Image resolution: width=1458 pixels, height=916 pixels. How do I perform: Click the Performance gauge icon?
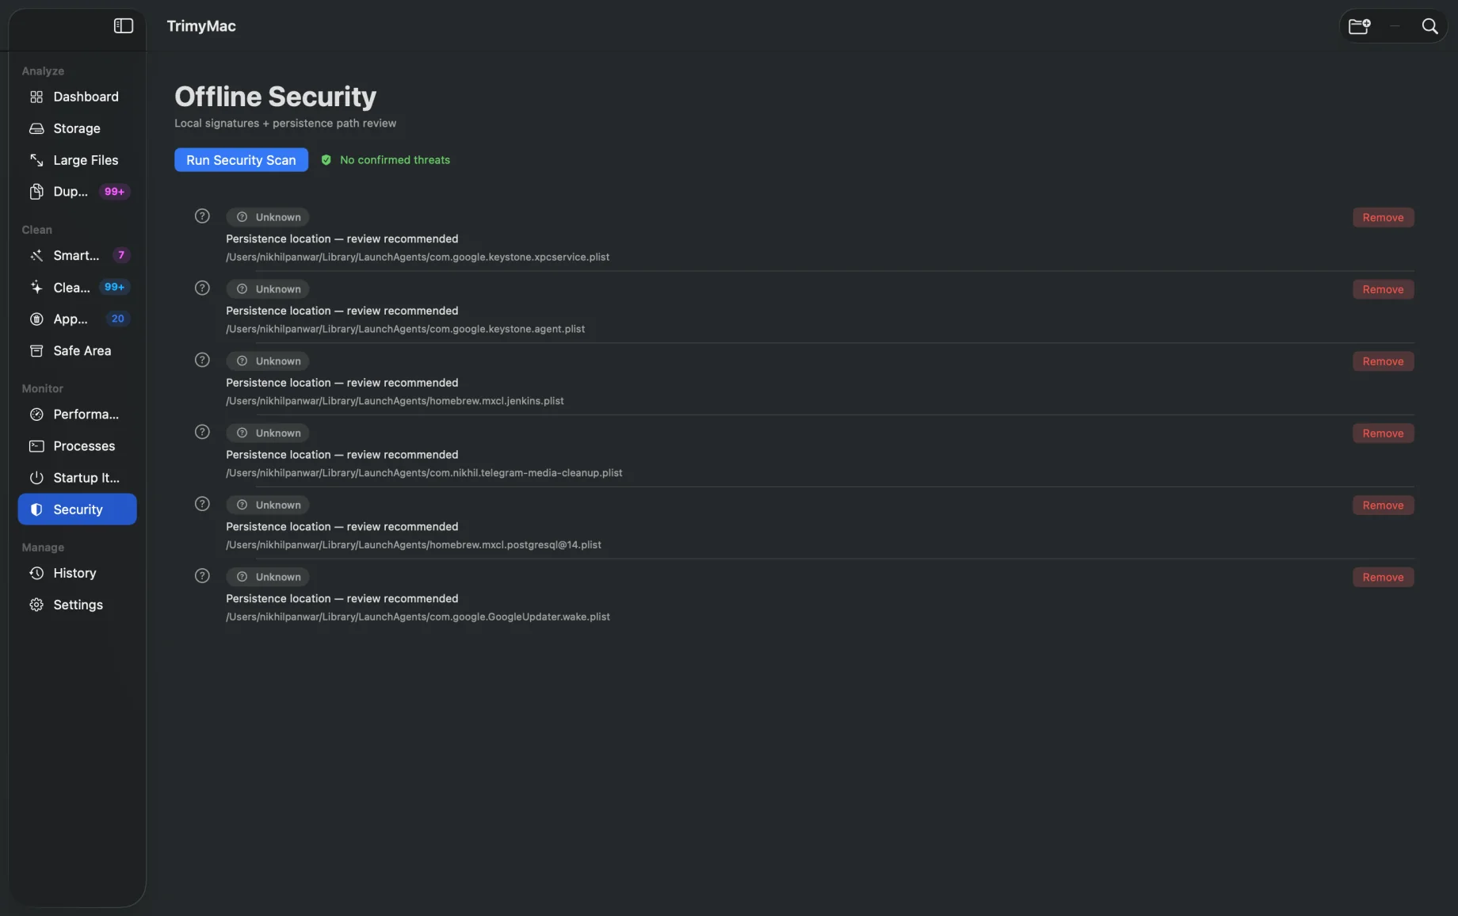[x=36, y=414]
